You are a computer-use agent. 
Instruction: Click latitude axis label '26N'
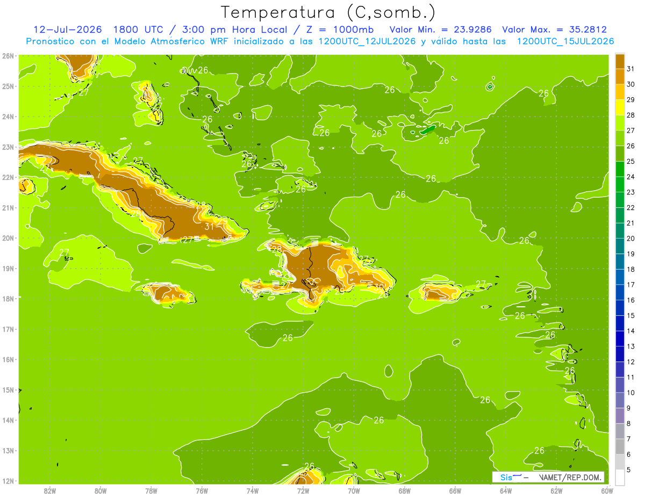(x=8, y=56)
